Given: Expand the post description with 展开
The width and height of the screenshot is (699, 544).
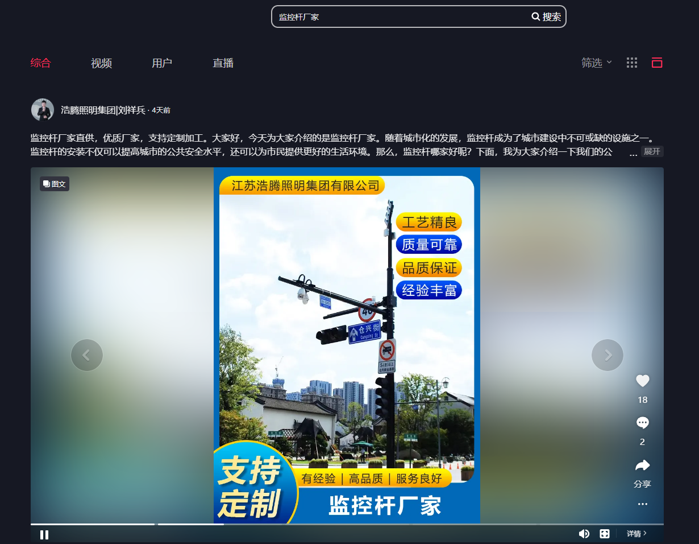Looking at the screenshot, I should (x=652, y=151).
